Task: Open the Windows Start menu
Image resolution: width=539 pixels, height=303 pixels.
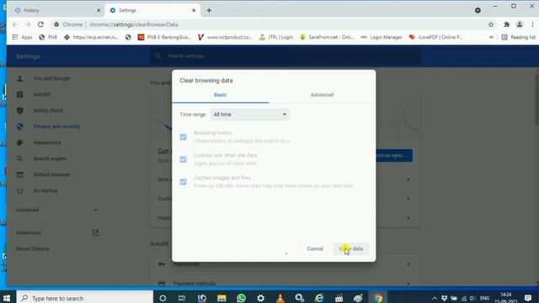Action: 7,298
